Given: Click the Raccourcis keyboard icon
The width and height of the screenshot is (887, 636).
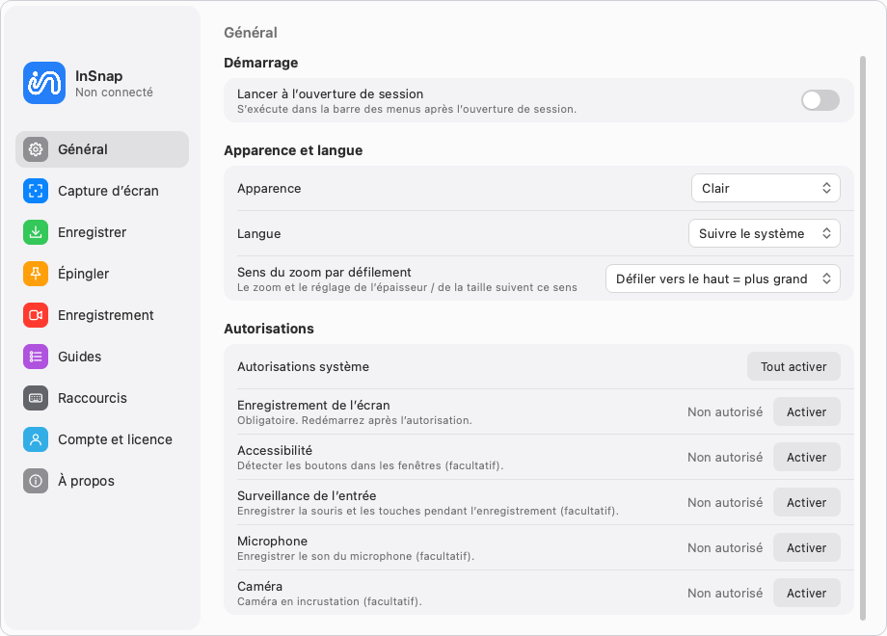Looking at the screenshot, I should (36, 398).
